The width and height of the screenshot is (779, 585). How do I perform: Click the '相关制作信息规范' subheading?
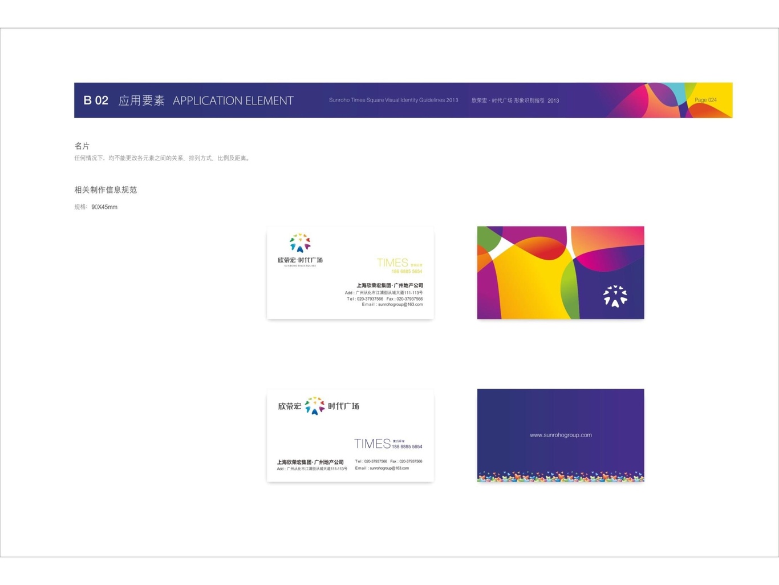coord(106,189)
